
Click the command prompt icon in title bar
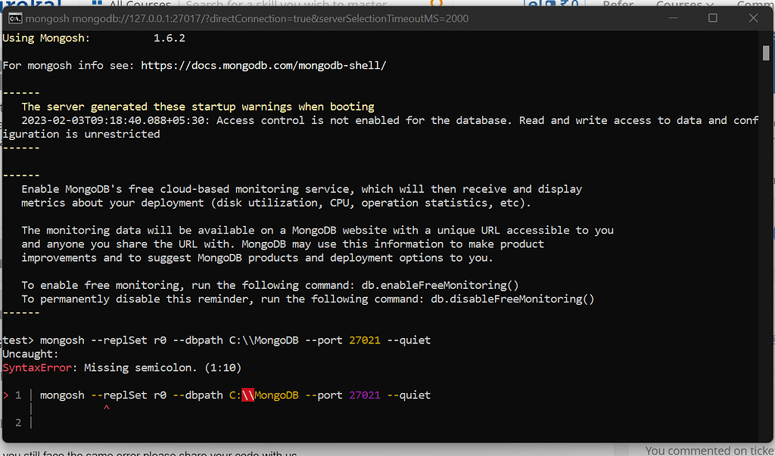(14, 18)
